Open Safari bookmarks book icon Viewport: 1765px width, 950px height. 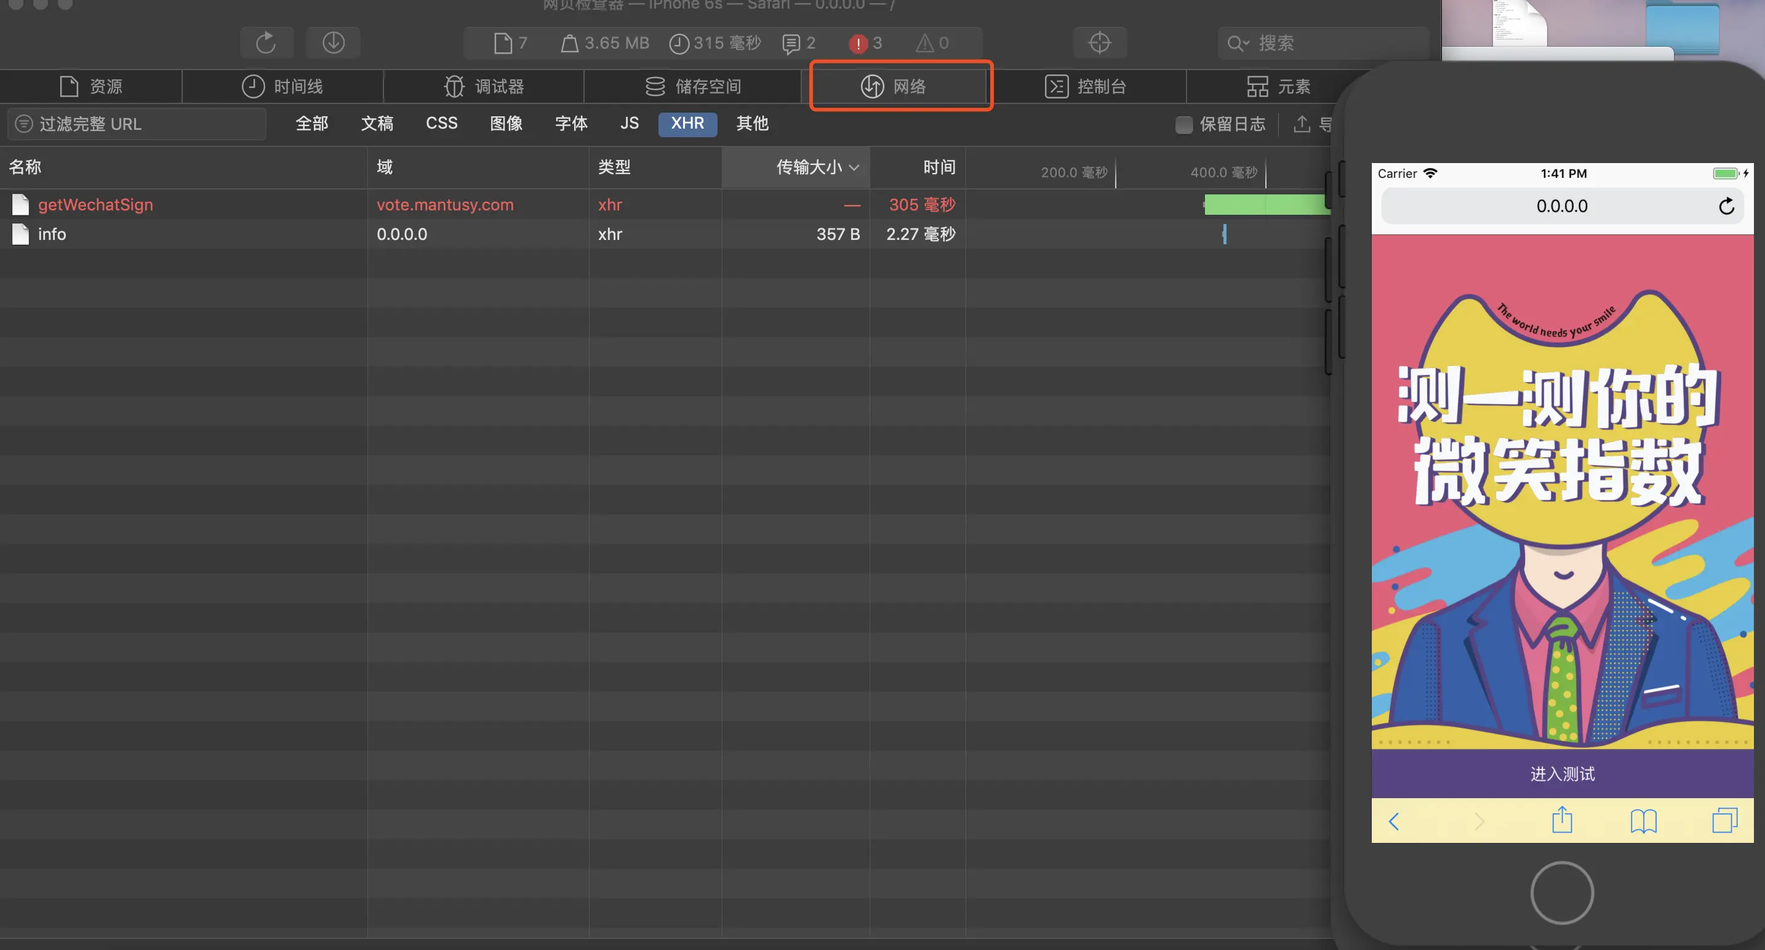1643,820
